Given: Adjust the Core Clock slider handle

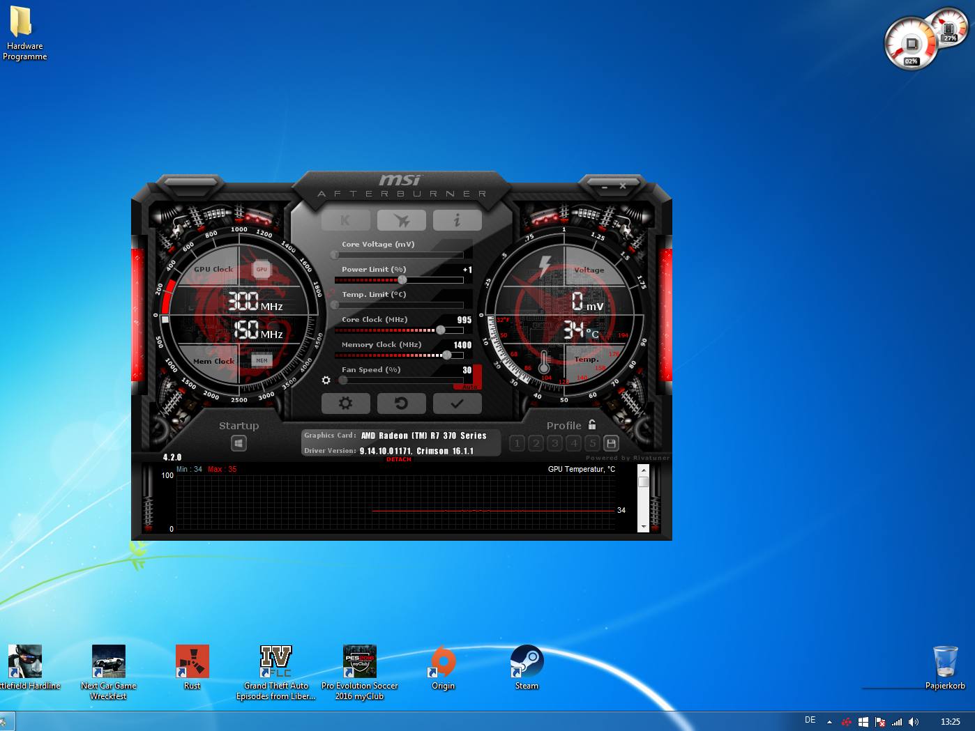Looking at the screenshot, I should tap(440, 330).
